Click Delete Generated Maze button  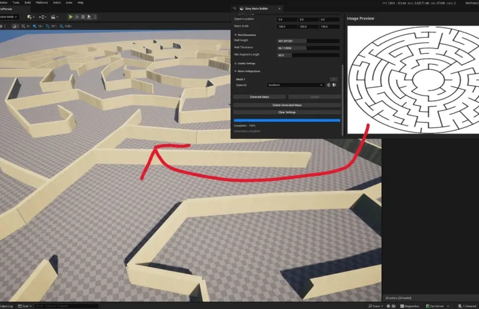287,105
